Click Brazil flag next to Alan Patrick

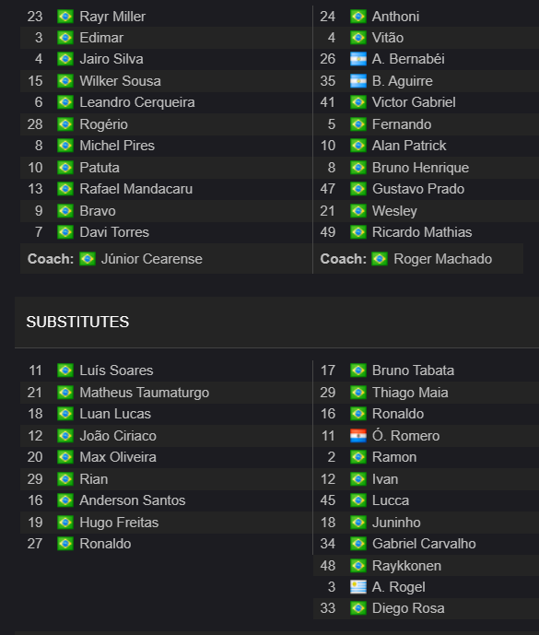point(358,146)
